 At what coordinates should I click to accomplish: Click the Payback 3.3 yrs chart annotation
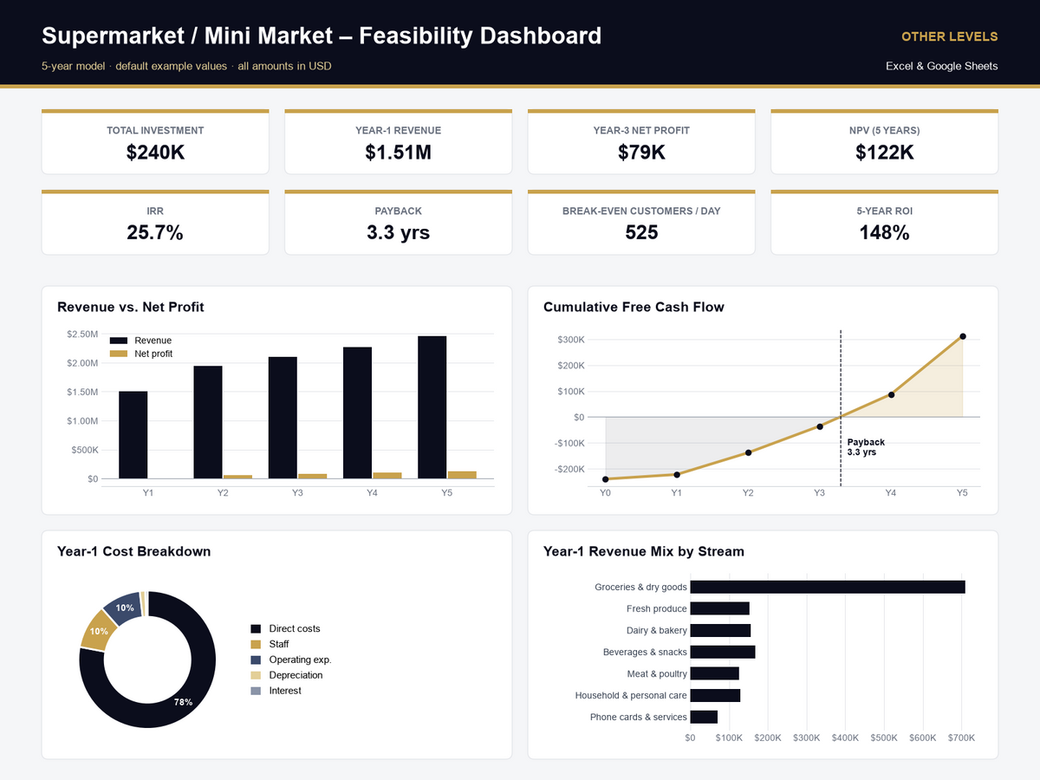[866, 447]
